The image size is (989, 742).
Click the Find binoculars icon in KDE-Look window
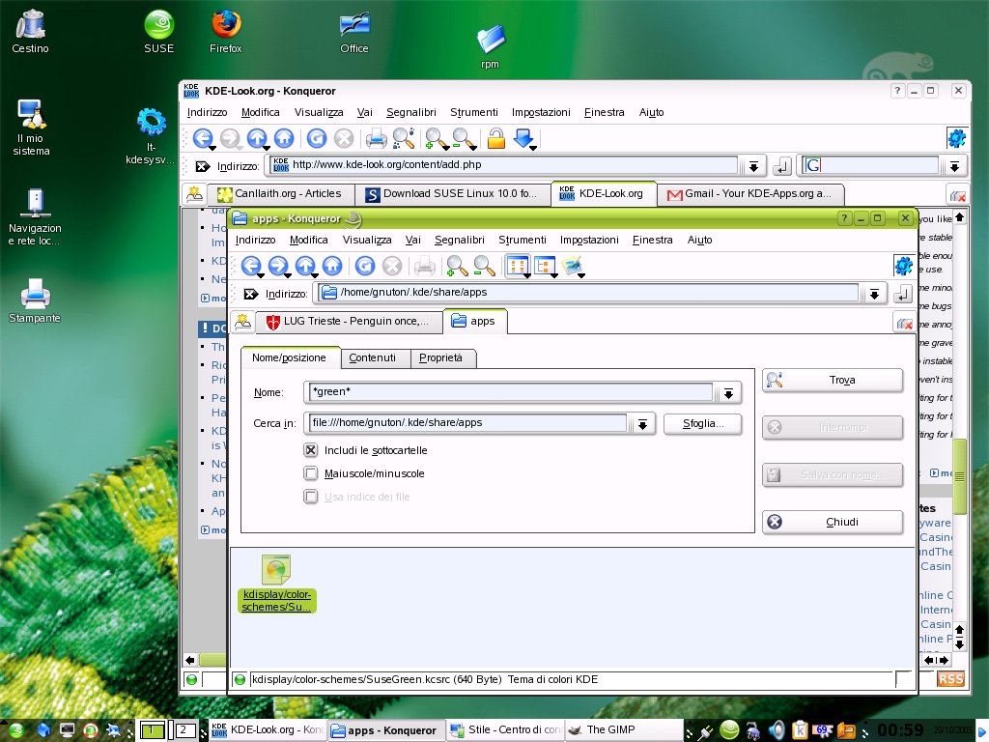404,138
